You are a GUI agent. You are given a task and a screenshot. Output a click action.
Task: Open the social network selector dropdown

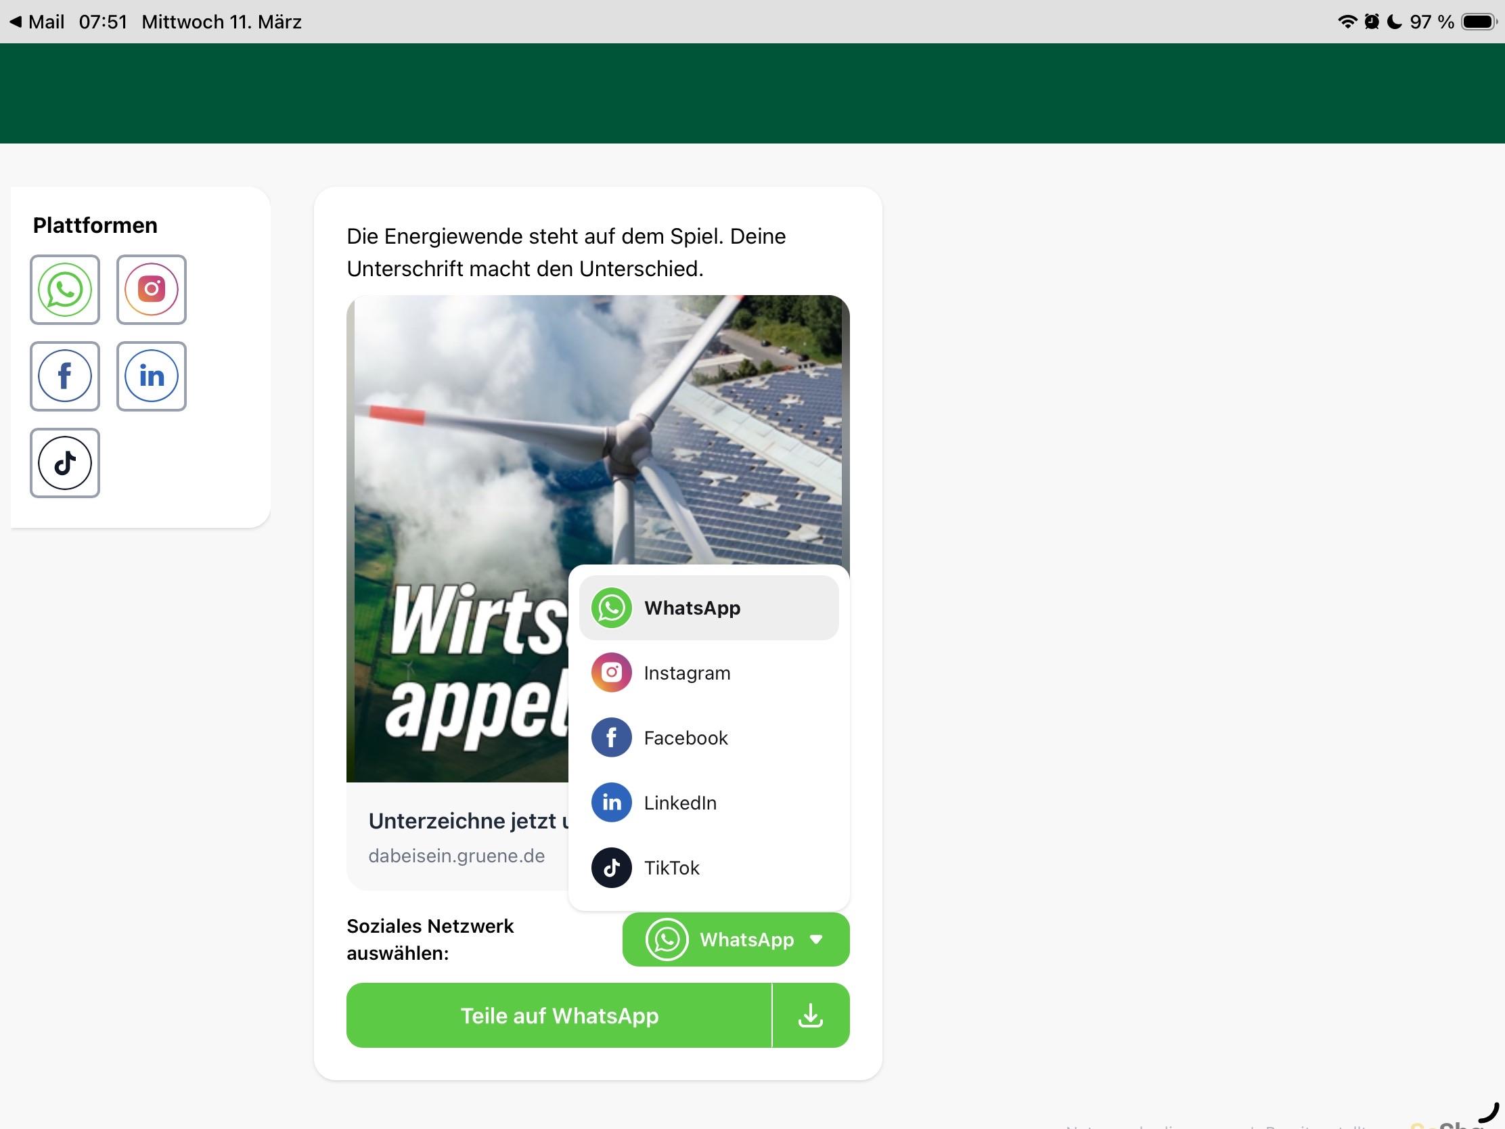[x=736, y=939]
